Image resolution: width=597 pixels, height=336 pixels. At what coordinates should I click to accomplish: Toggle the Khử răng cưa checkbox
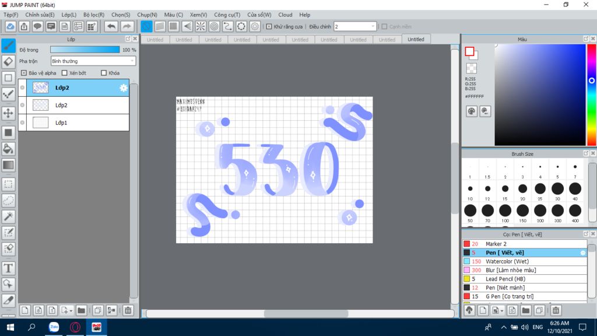tap(269, 27)
